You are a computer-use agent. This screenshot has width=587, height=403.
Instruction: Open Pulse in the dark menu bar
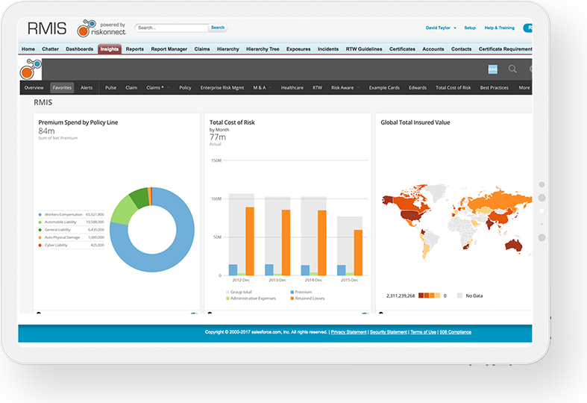pyautogui.click(x=110, y=87)
